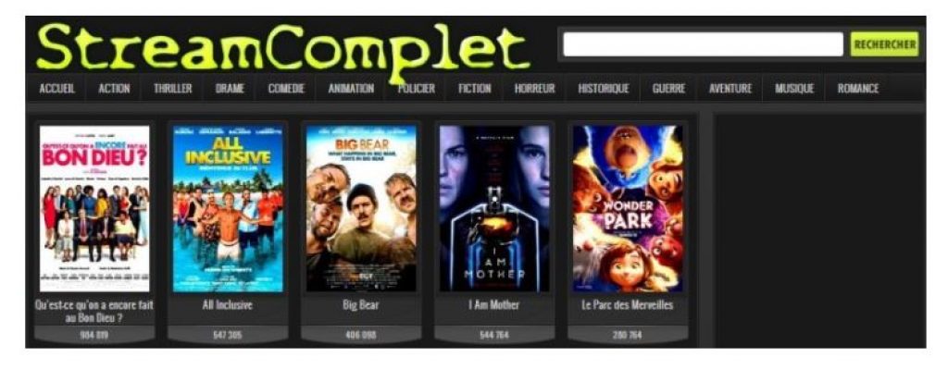
Task: Browse the HORREUR category
Action: click(x=534, y=89)
